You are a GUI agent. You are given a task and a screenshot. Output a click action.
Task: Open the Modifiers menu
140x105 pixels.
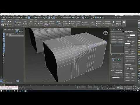click(x=26, y=15)
